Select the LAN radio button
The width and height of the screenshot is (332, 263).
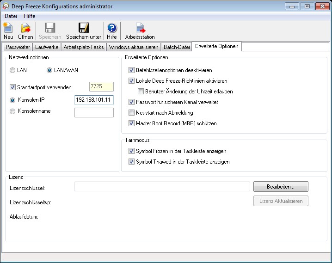[x=12, y=70]
